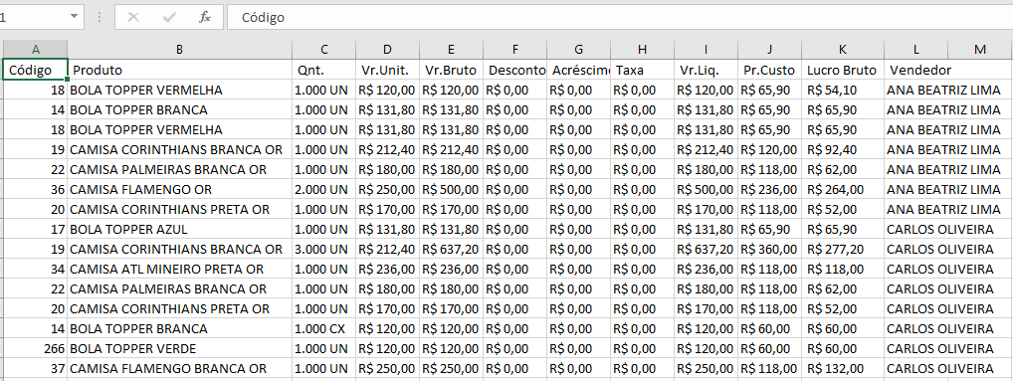Click the Vr.Unit. header cell

click(387, 70)
